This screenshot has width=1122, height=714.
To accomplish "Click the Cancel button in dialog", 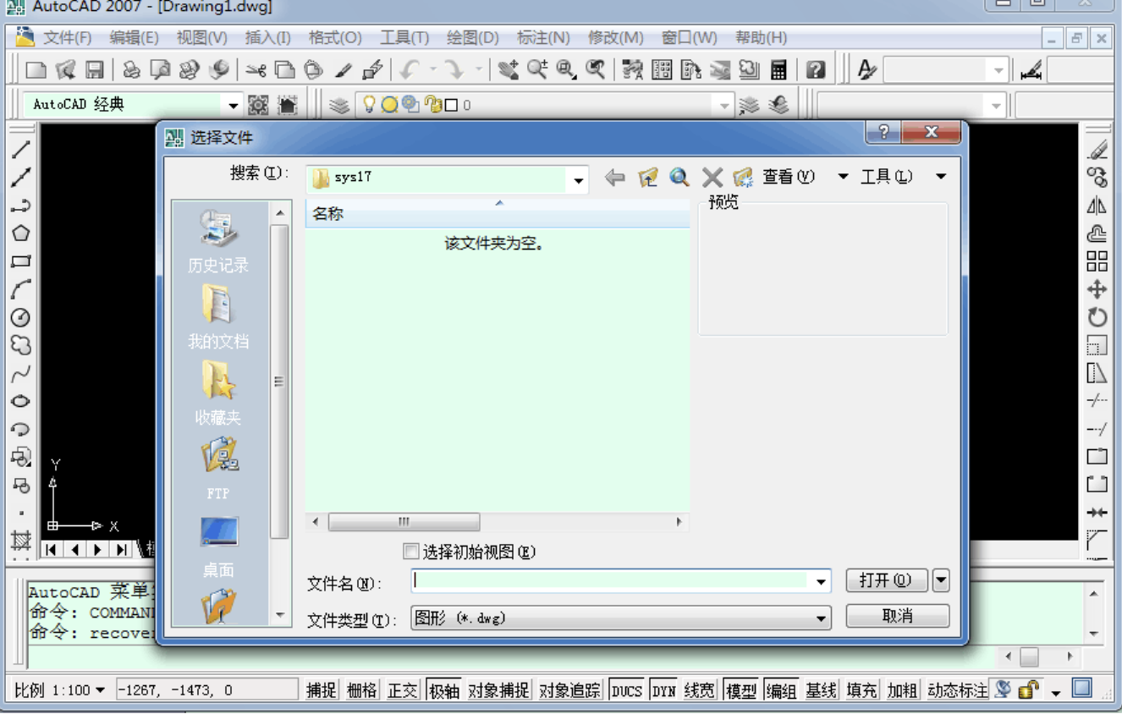I will 897,616.
